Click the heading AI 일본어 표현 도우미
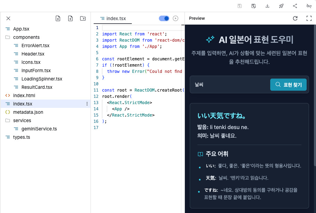Image resolution: width=316 pixels, height=213 pixels. click(256, 40)
